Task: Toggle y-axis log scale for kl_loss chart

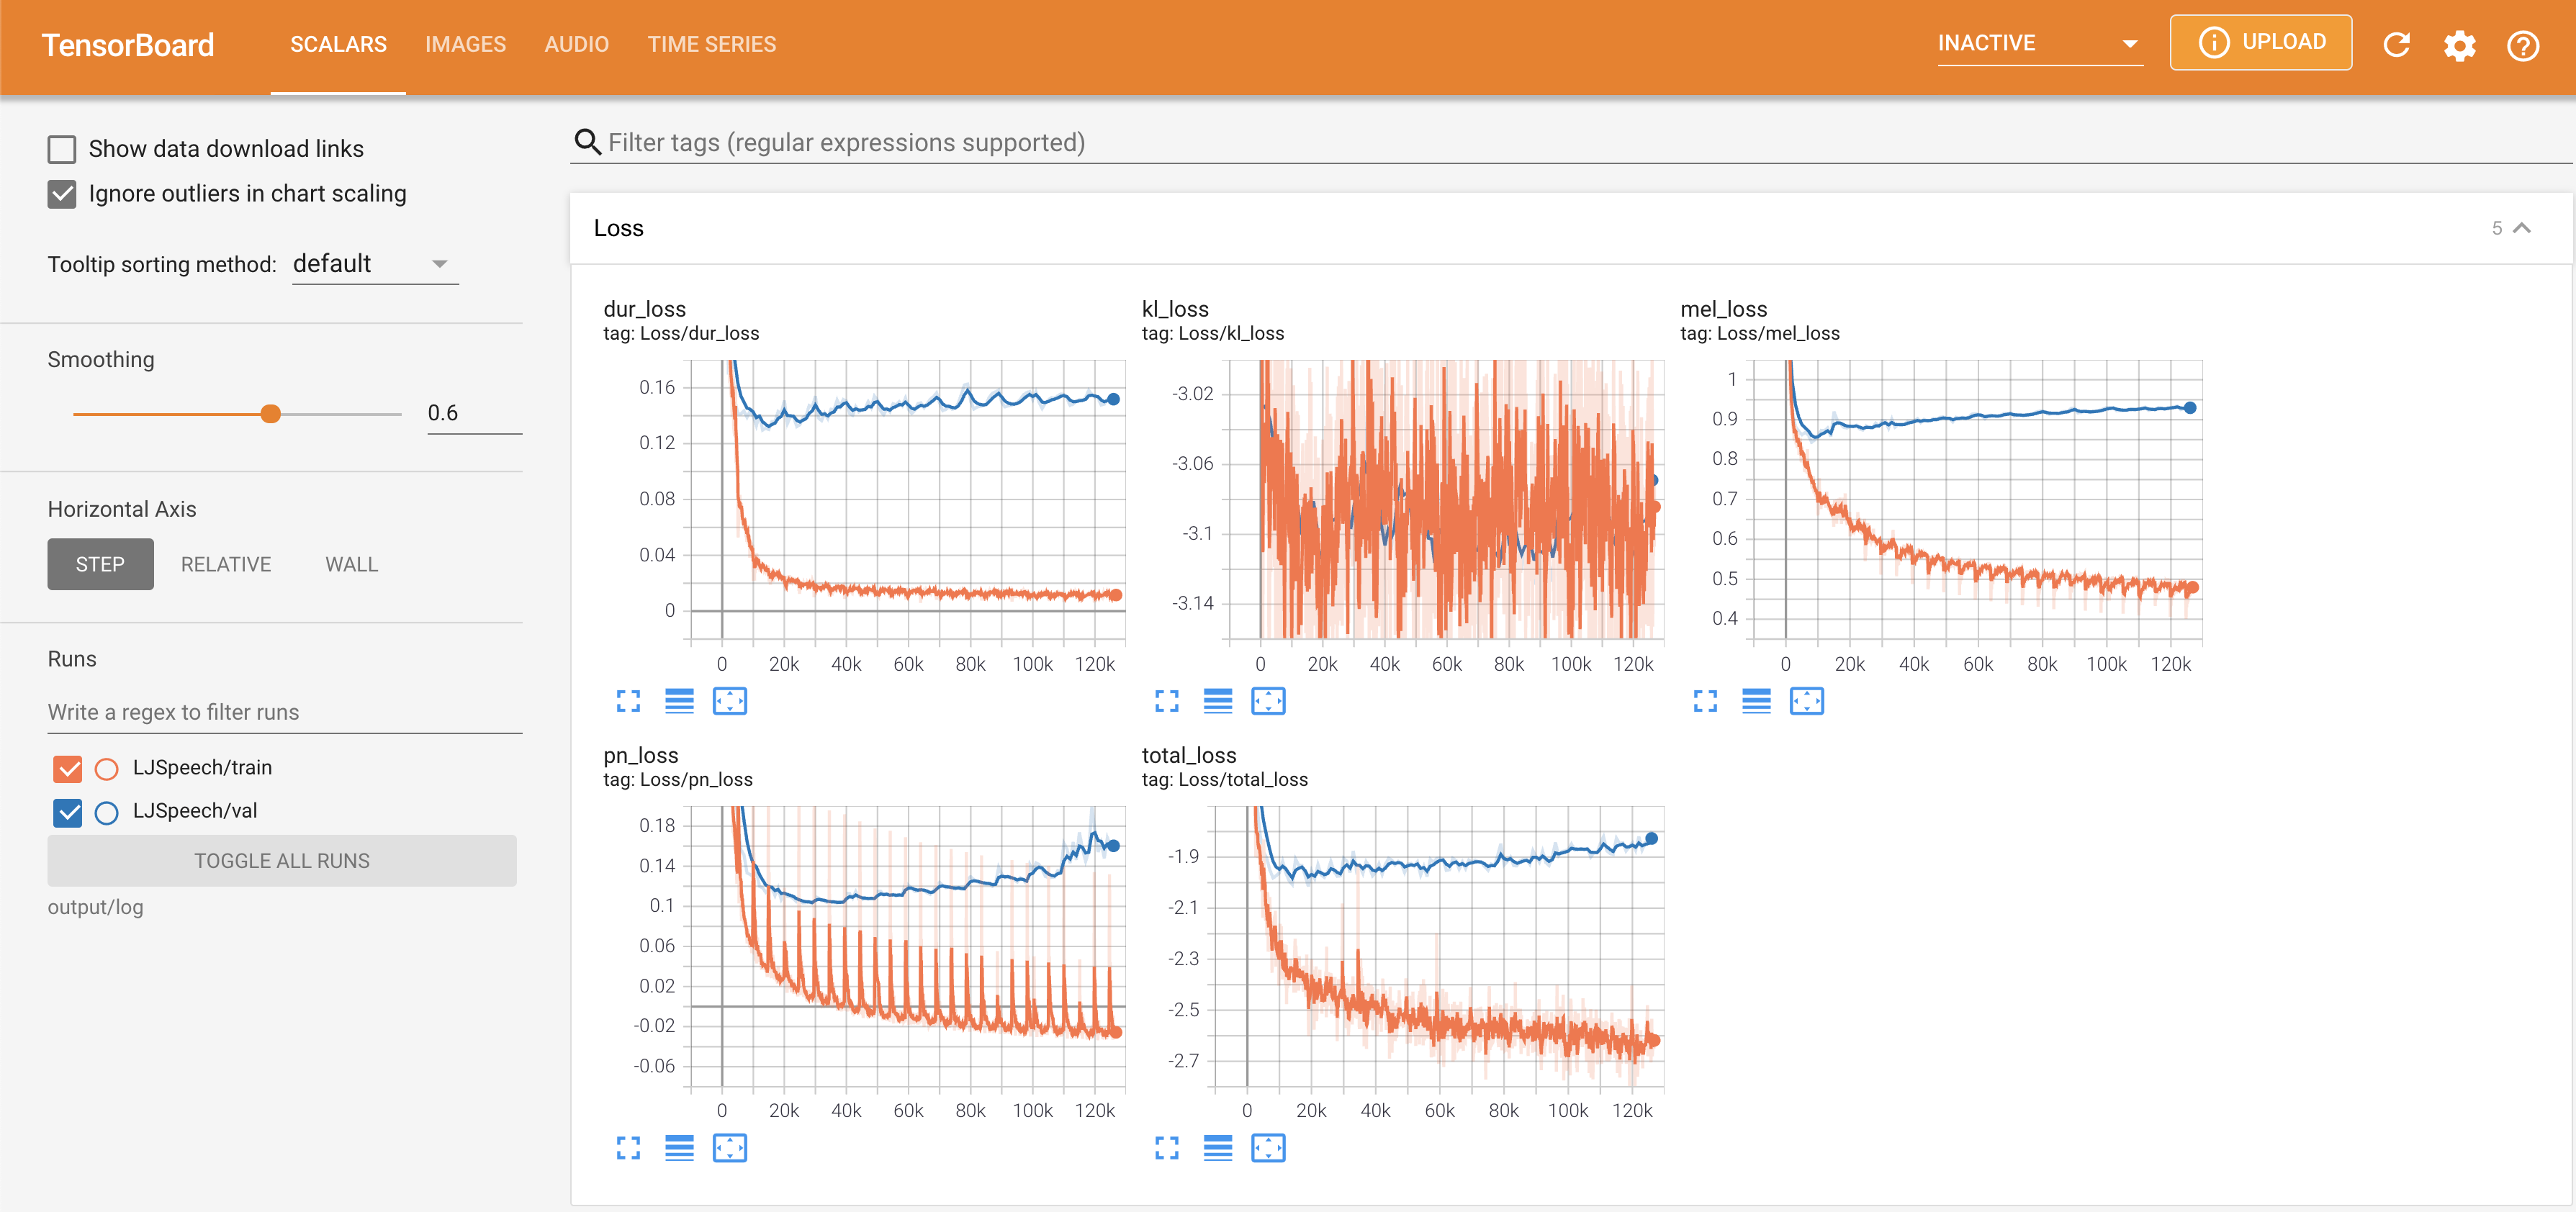Action: tap(1217, 701)
